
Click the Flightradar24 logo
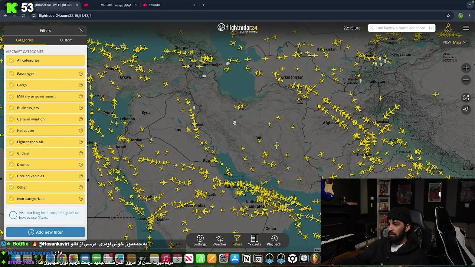[237, 28]
